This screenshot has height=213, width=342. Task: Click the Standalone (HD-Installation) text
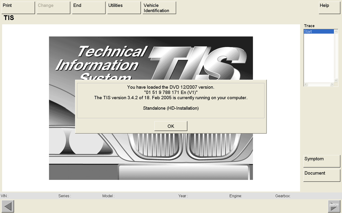point(171,108)
